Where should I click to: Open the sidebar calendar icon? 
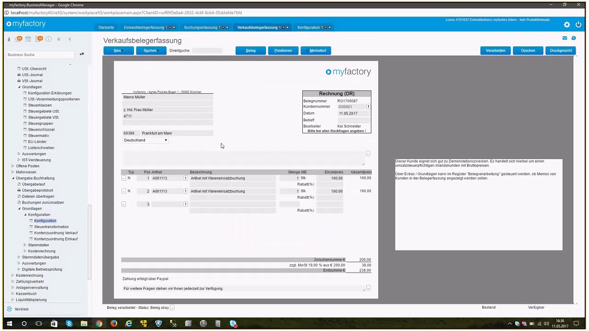[x=28, y=39]
